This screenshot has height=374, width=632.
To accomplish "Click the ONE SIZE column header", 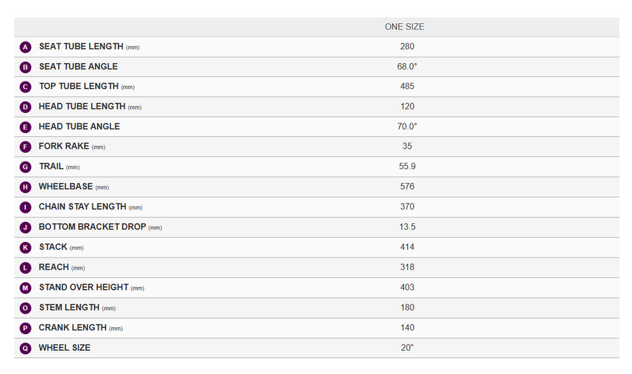I will coord(404,27).
